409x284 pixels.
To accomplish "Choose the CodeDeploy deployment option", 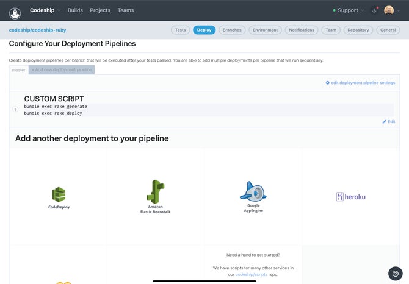I will pos(59,198).
